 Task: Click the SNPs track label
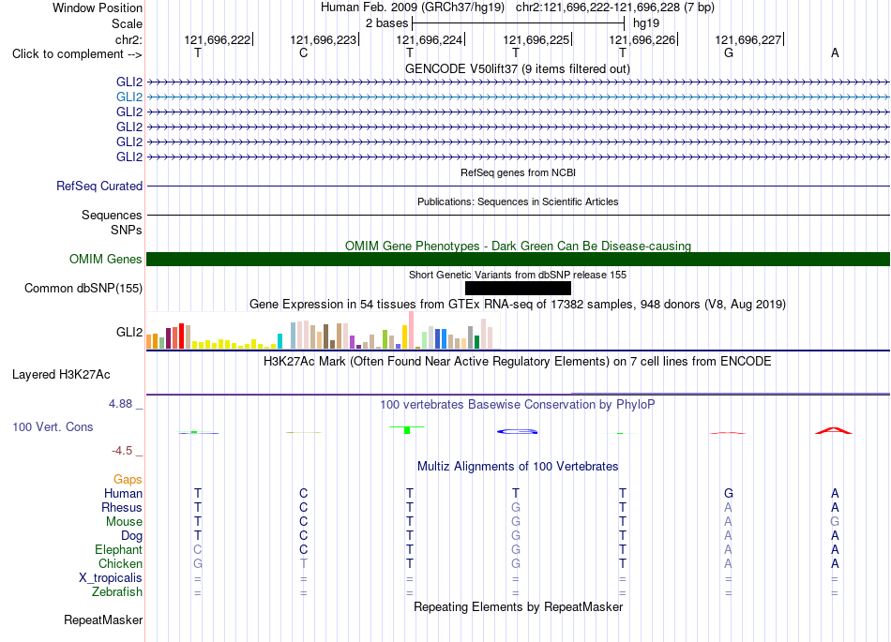click(127, 230)
